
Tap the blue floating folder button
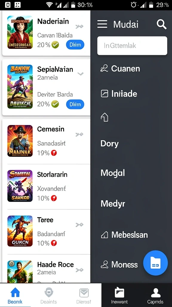point(155,263)
